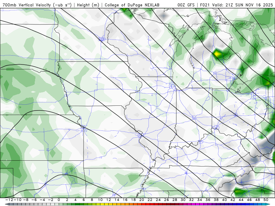Click the '-8' colorbar scale label
This screenshot has width=275, height=206.
click(x=25, y=200)
